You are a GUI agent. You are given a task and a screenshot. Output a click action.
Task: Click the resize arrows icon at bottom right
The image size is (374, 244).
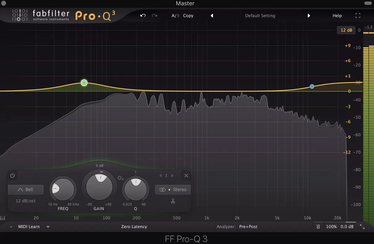[362, 226]
